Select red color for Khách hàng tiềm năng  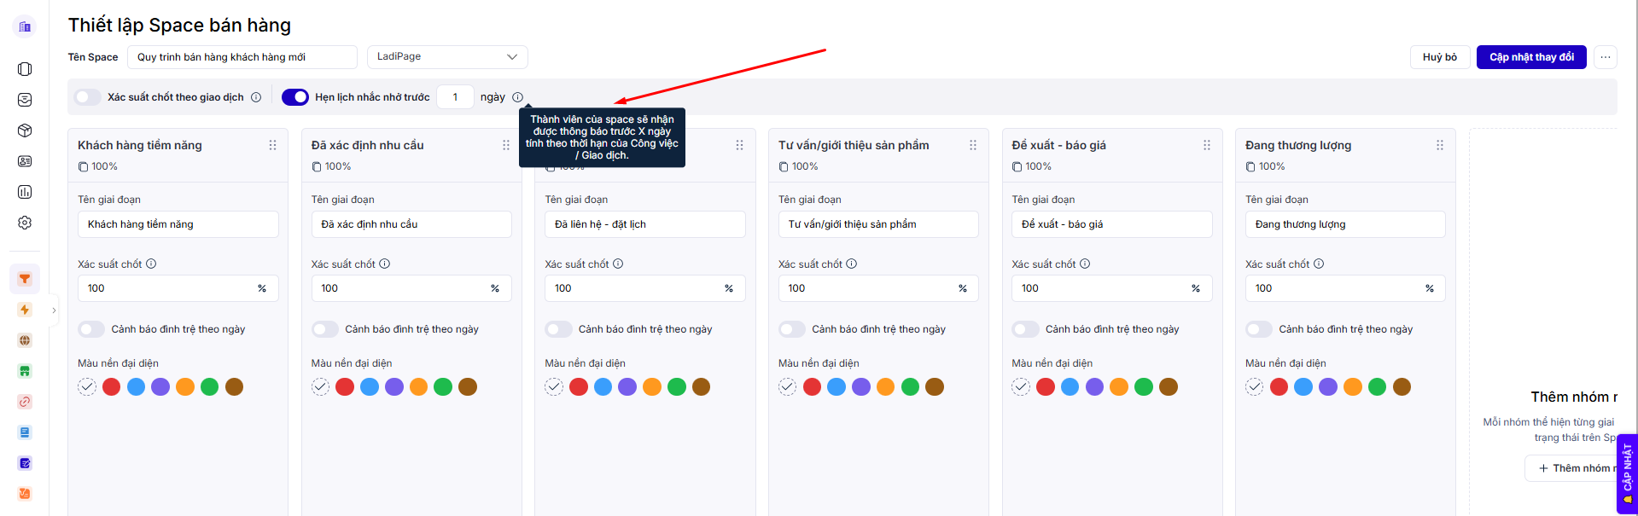(x=111, y=387)
